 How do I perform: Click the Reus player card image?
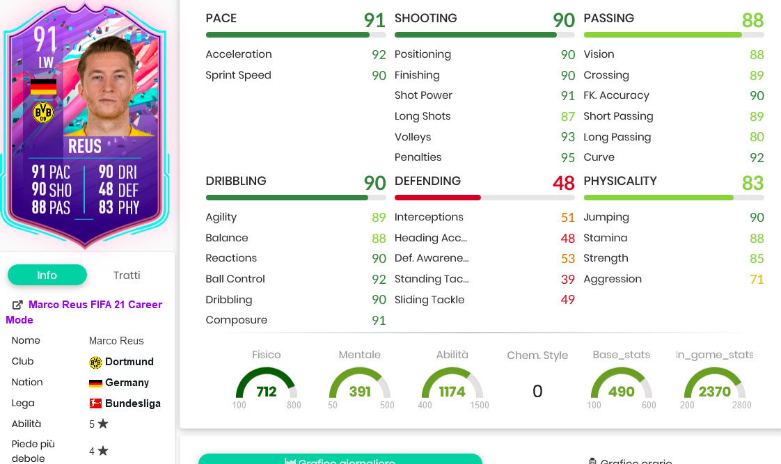pos(85,125)
